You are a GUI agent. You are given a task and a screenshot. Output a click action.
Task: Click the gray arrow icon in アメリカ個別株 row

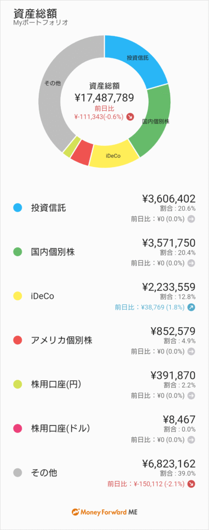click(x=191, y=351)
